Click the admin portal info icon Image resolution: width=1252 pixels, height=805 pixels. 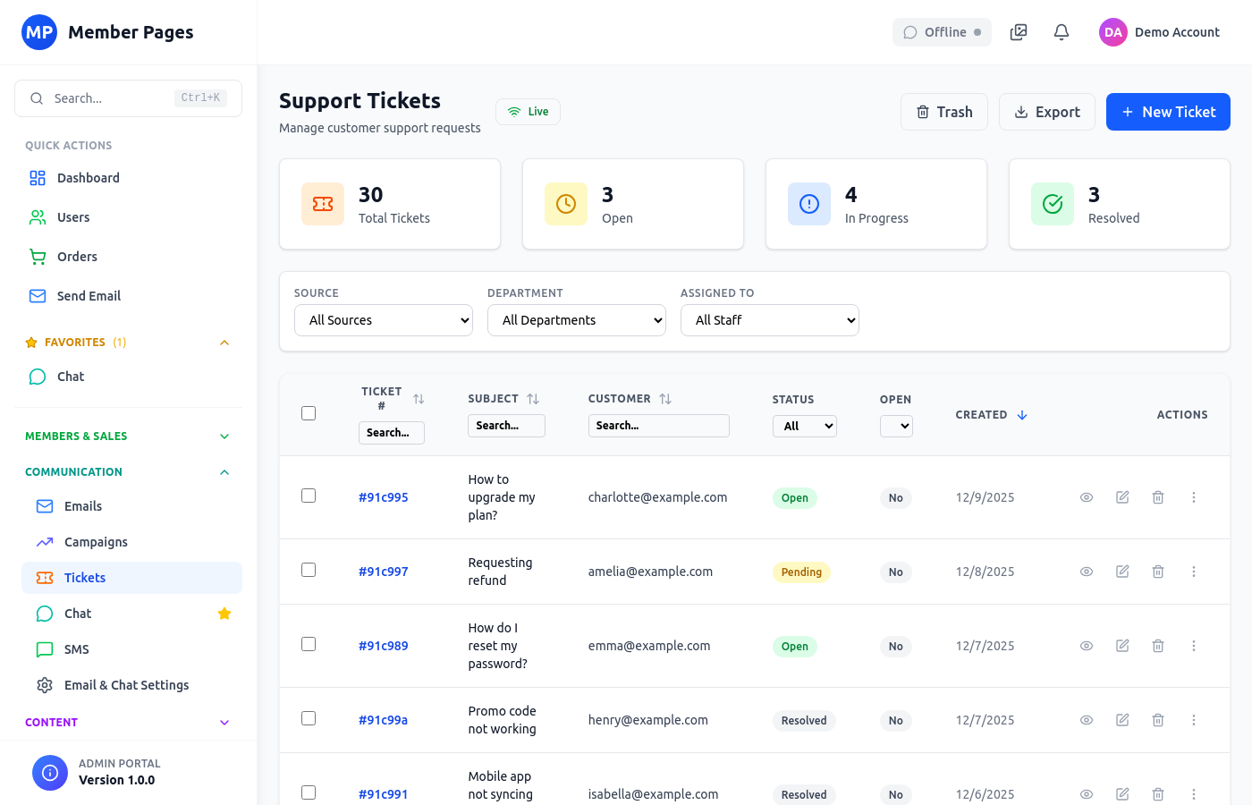[x=50, y=773]
